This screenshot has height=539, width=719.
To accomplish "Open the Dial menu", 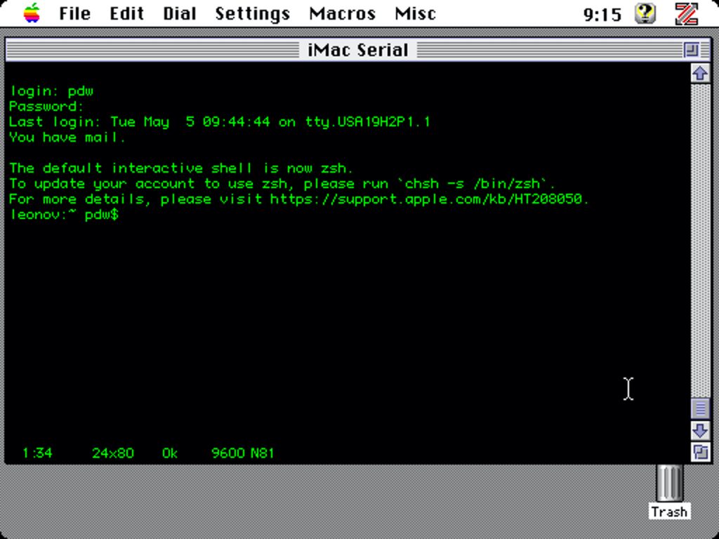I will [x=180, y=13].
